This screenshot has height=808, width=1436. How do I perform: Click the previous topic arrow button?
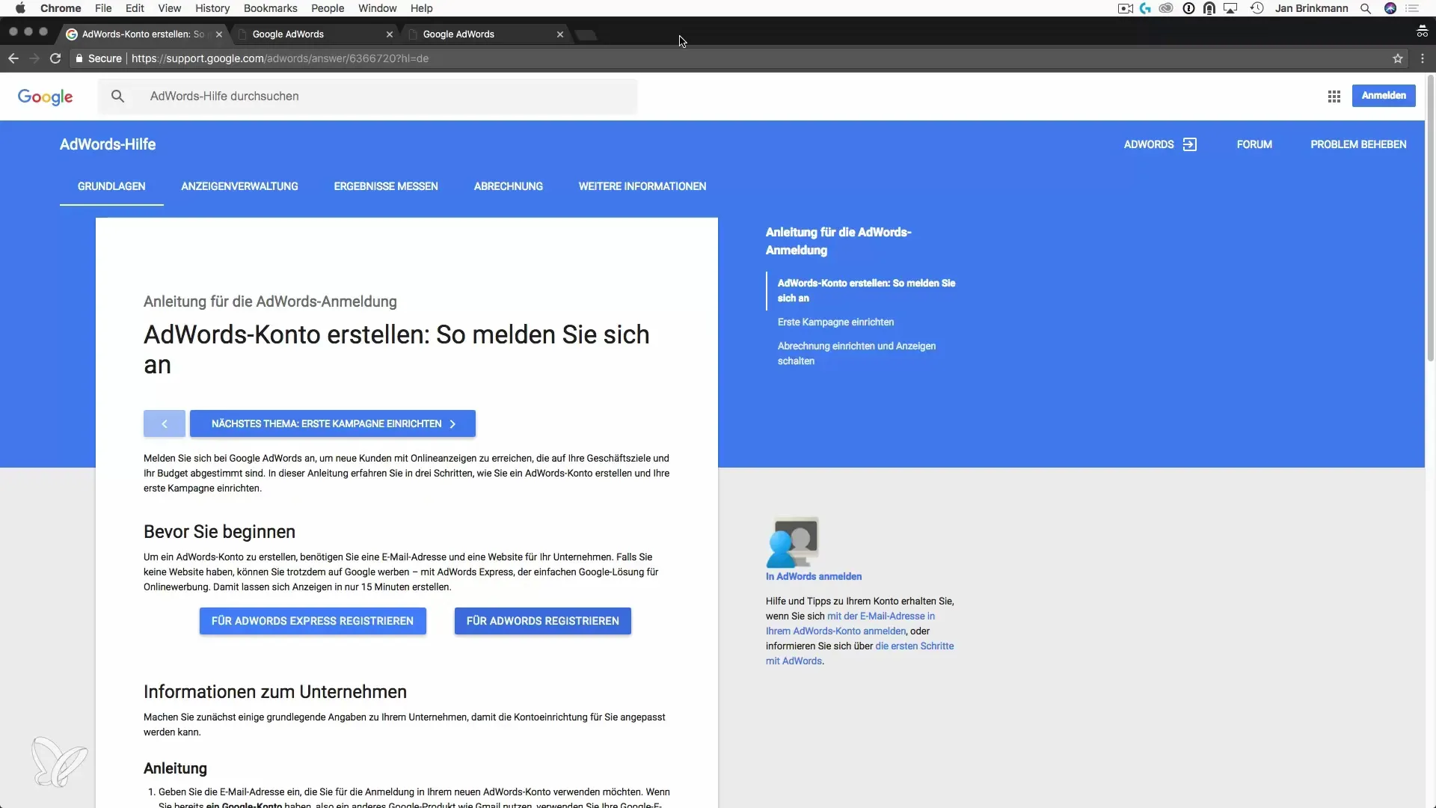point(165,423)
